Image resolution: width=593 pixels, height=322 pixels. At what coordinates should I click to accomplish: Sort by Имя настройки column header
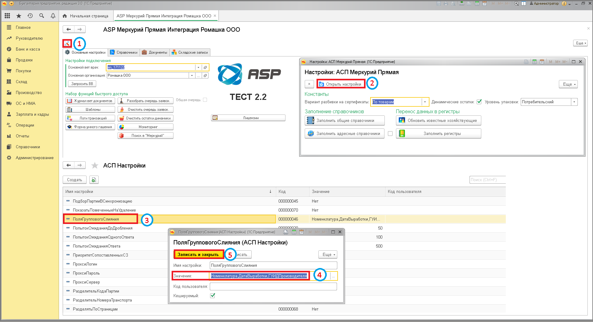[x=169, y=191]
